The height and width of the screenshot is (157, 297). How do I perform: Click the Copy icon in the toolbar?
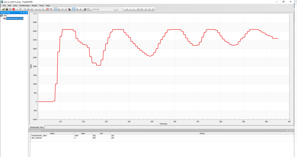(25, 9)
